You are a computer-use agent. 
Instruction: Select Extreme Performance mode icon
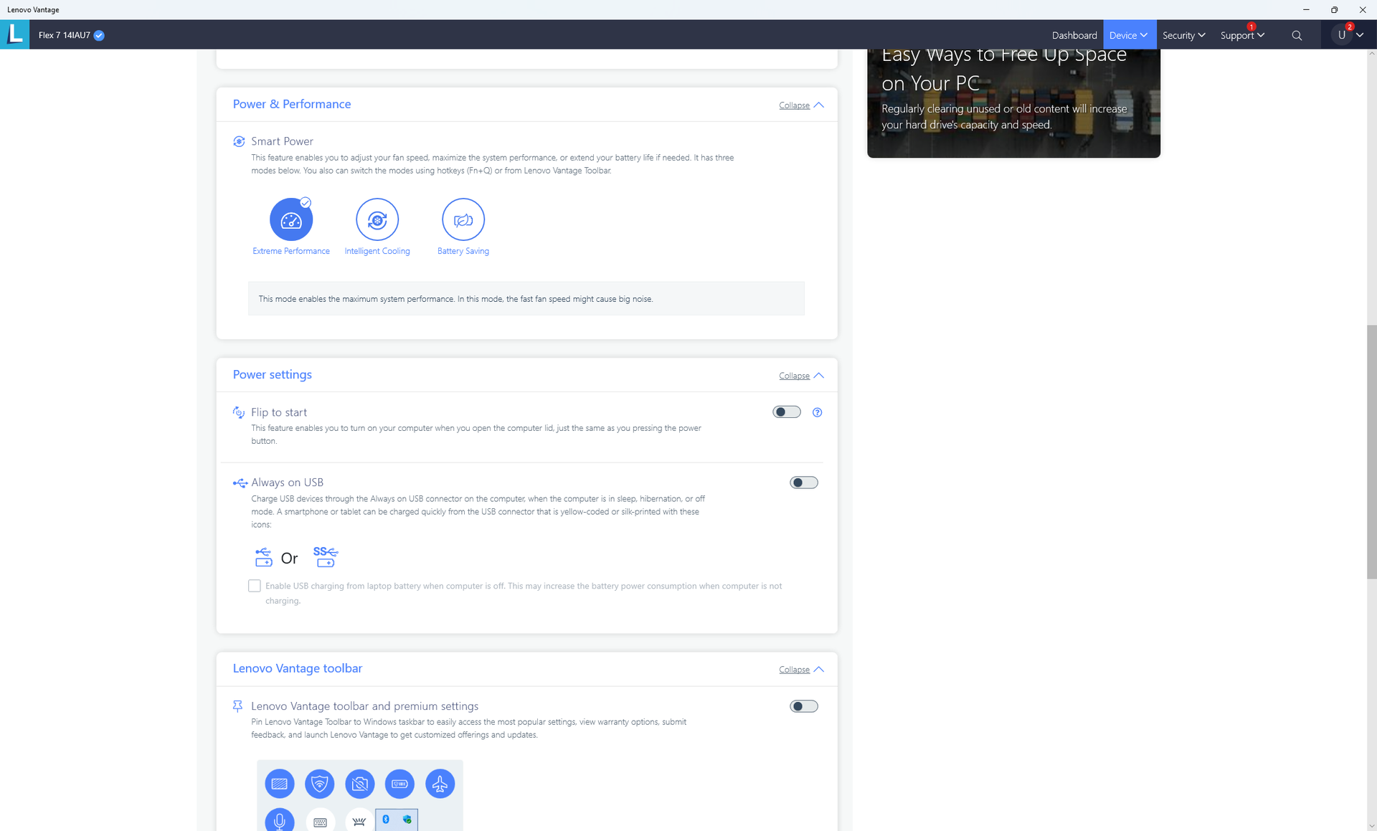point(291,220)
